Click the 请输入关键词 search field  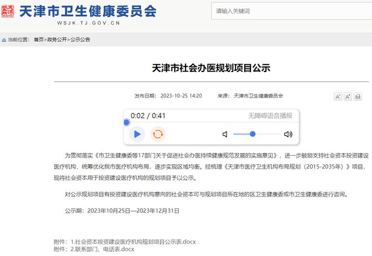coord(291,11)
